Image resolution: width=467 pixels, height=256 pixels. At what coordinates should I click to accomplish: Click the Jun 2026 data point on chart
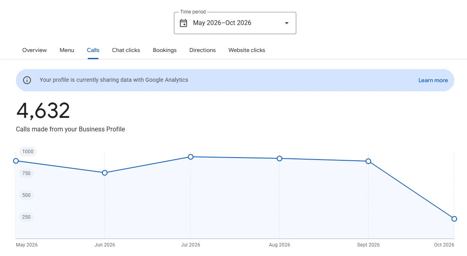[104, 173]
